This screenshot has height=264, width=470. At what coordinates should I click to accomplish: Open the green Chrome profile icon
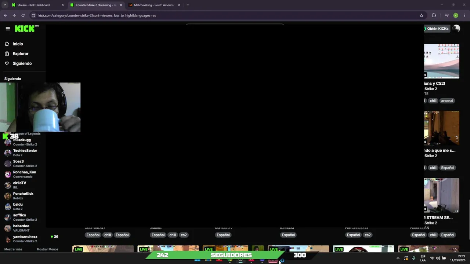456,15
